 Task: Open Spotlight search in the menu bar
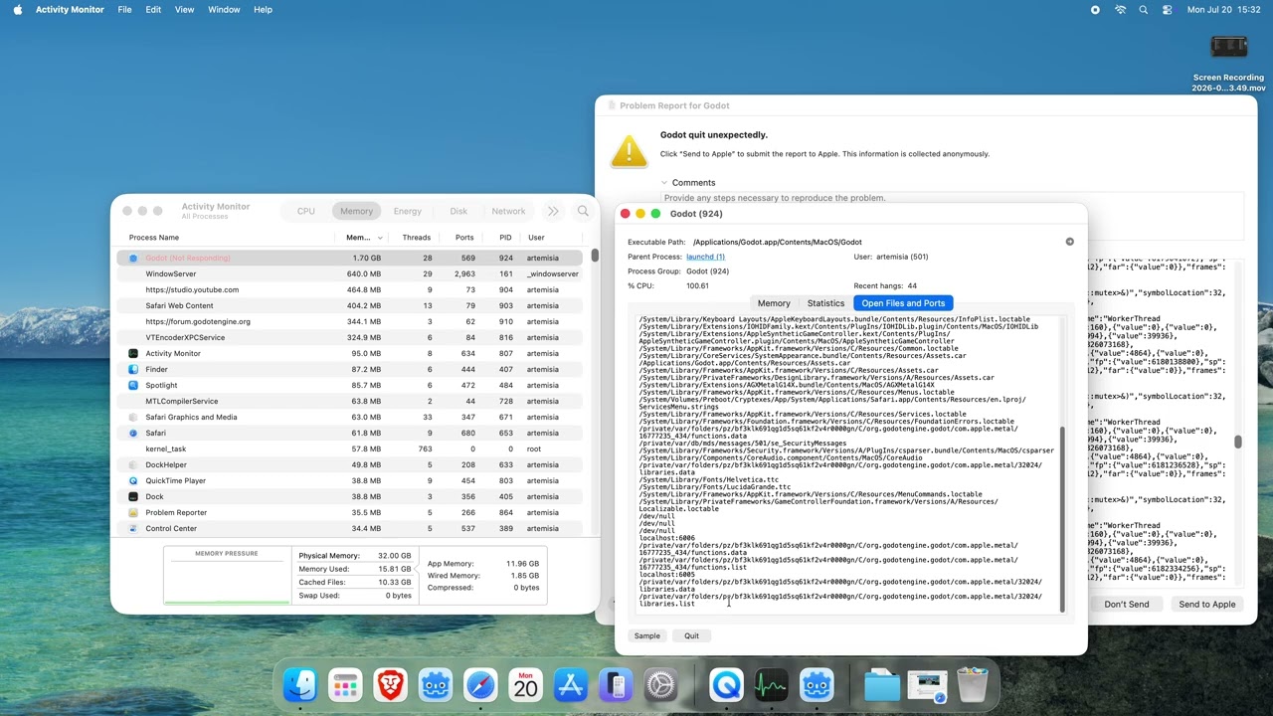[1144, 10]
